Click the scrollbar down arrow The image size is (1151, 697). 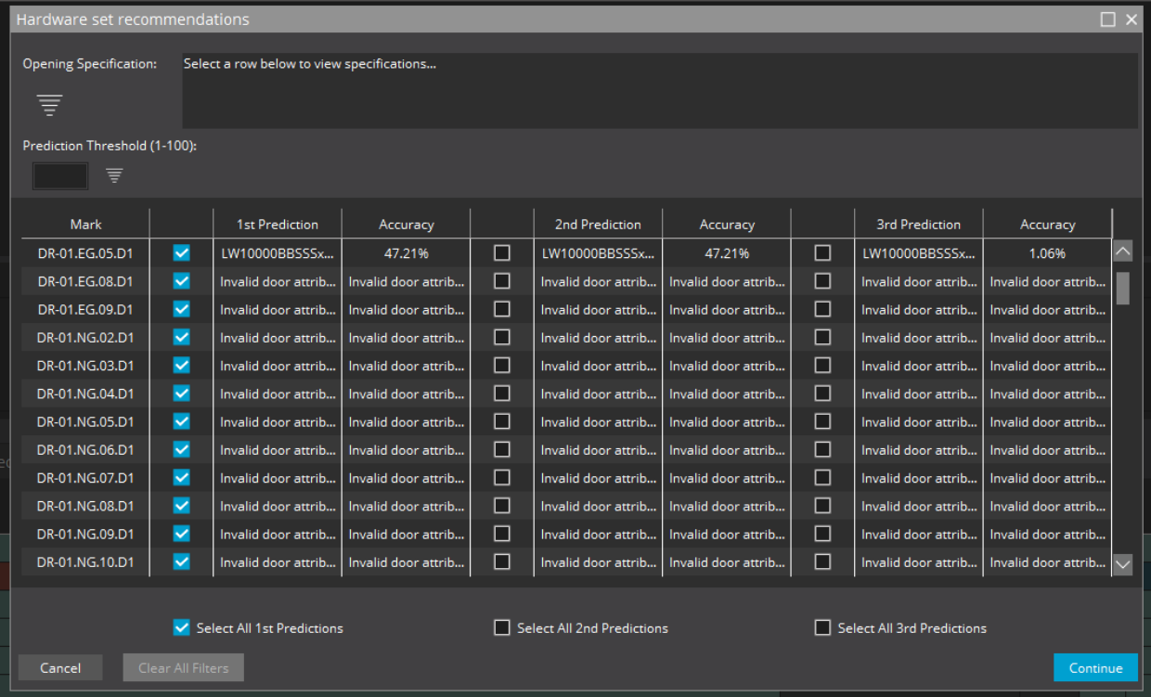[x=1122, y=563]
